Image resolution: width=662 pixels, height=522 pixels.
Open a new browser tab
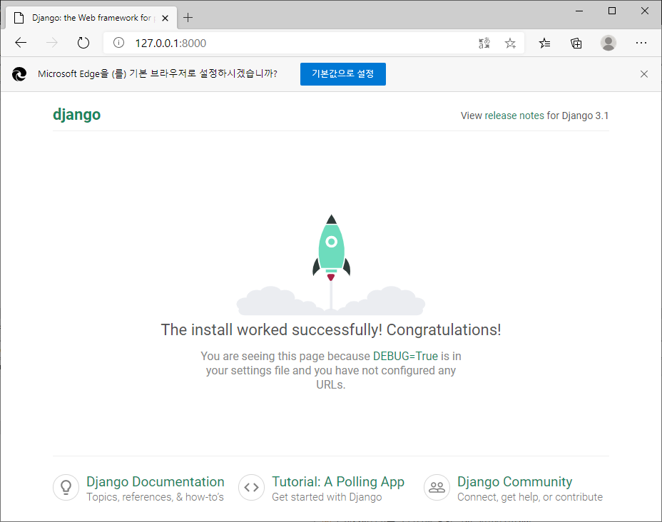(188, 18)
